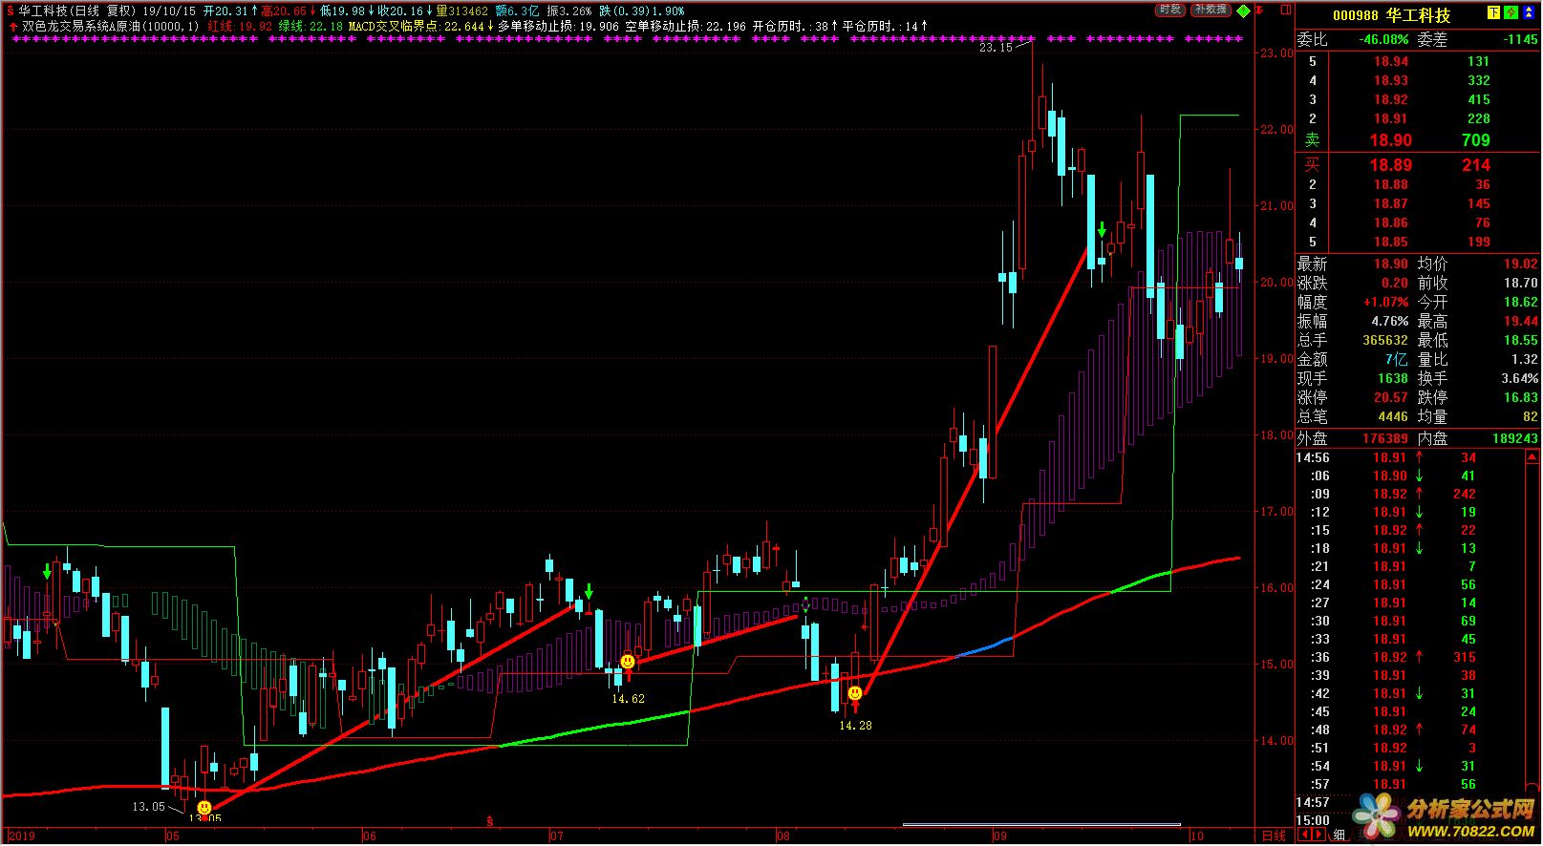
Task: Click the 时段 time period button
Action: (1169, 10)
